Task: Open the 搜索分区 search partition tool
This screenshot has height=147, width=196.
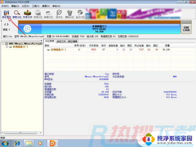Action: click(x=17, y=14)
